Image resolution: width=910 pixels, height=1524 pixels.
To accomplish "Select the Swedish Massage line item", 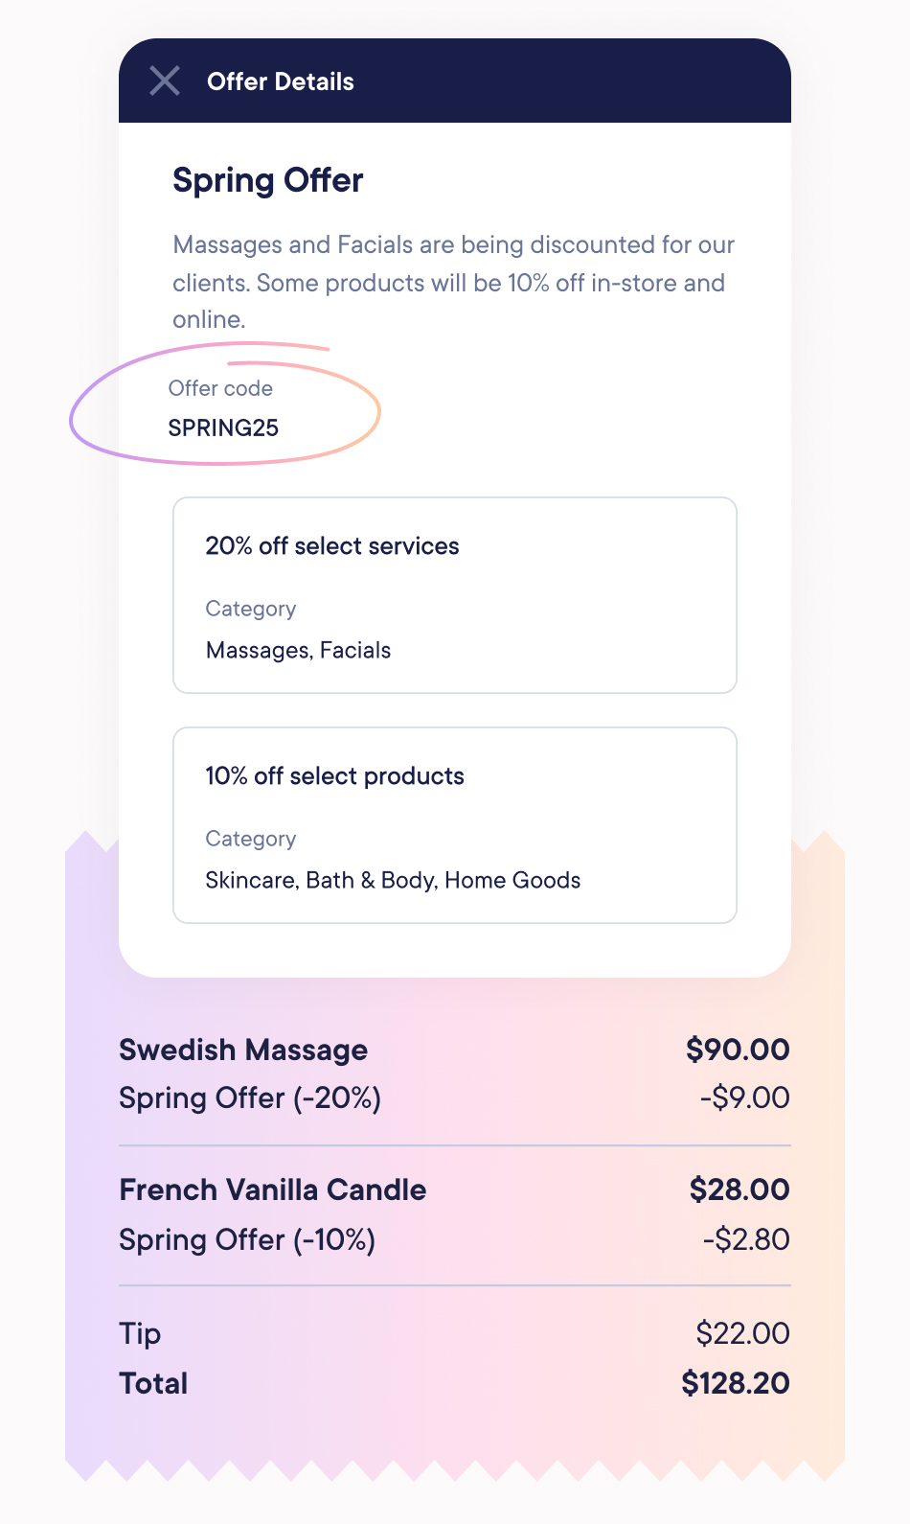I will pos(242,1050).
